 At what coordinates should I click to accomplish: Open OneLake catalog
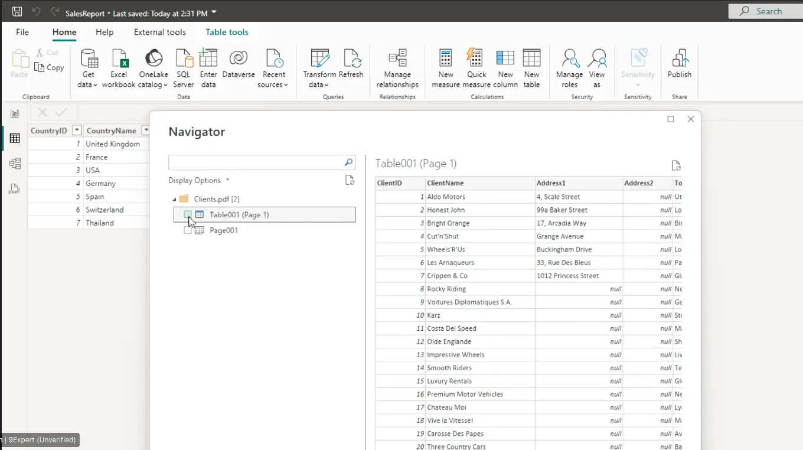(153, 69)
